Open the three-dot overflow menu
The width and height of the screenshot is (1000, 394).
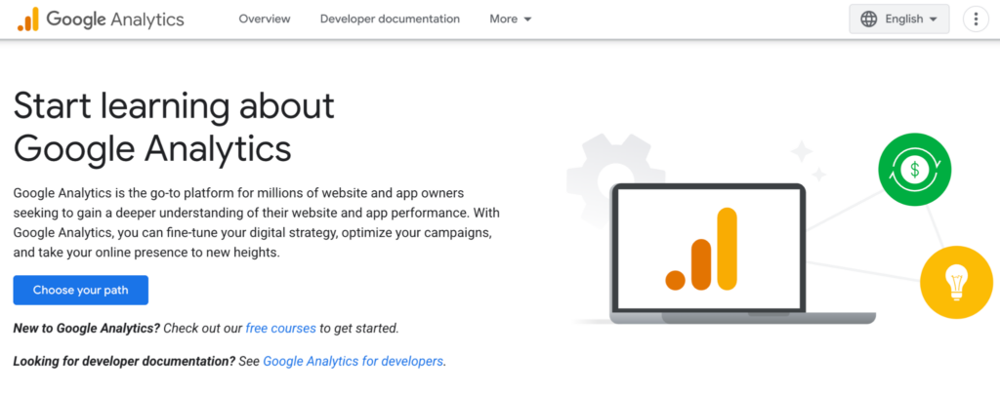click(976, 20)
